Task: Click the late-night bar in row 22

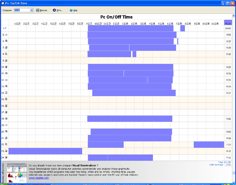Action: click(209, 144)
